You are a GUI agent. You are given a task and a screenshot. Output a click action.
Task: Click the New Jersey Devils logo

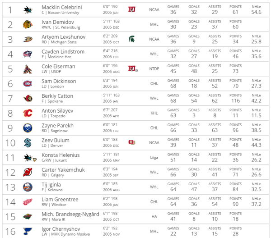[x=28, y=172]
